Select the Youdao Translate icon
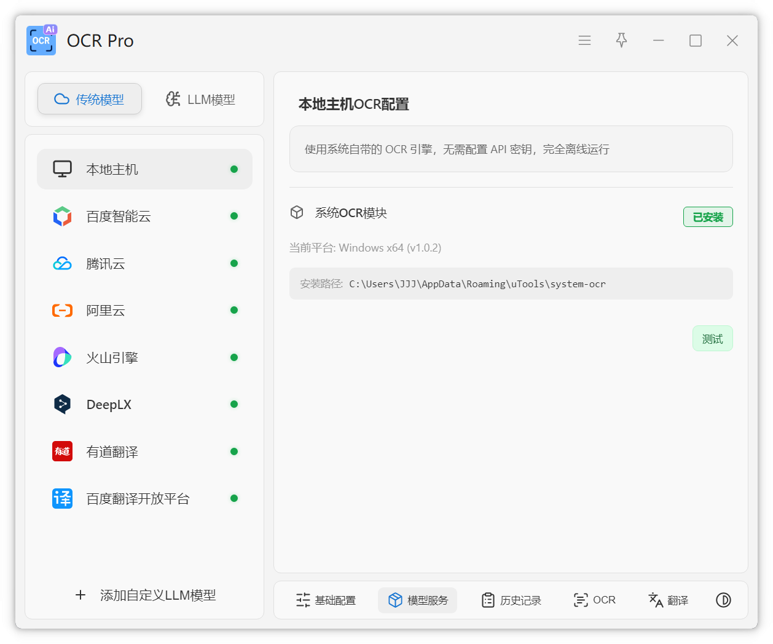The width and height of the screenshot is (773, 644). click(x=62, y=451)
